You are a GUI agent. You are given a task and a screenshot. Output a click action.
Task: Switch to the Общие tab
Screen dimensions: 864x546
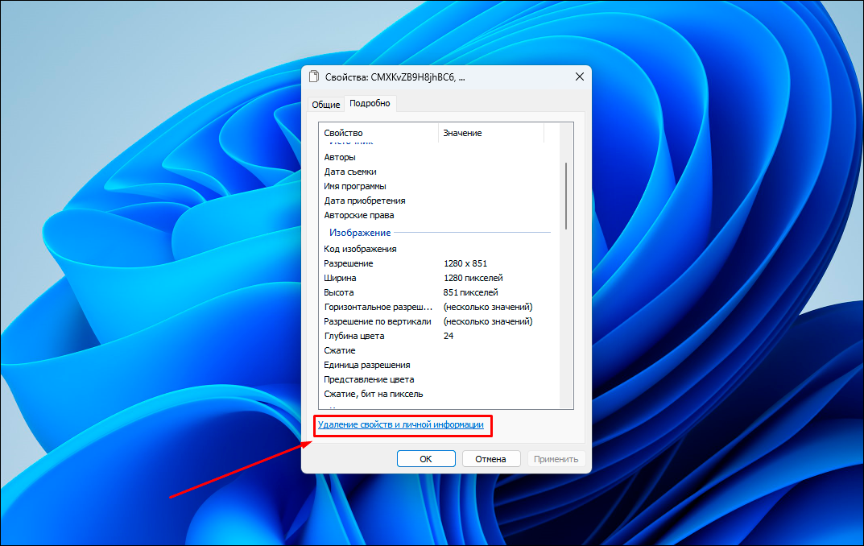point(325,104)
